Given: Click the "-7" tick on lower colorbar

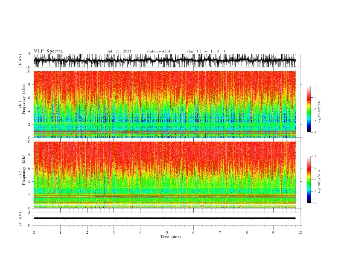Looking at the screenshot, I should click(x=315, y=203).
